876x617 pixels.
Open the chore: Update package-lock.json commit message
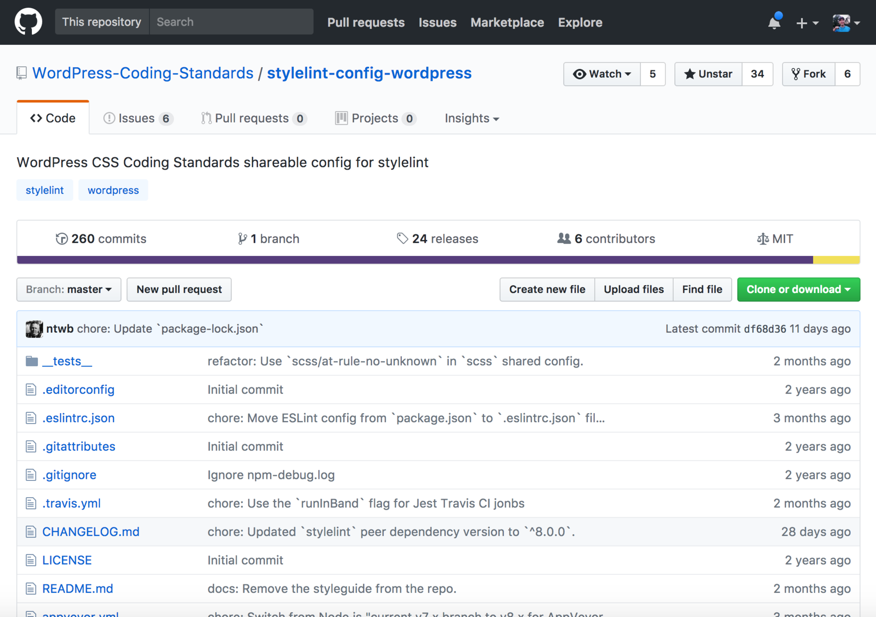pos(170,329)
